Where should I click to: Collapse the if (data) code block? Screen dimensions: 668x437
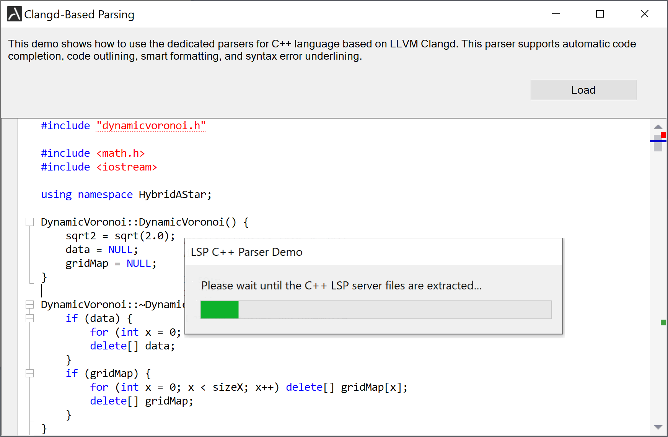click(x=29, y=318)
